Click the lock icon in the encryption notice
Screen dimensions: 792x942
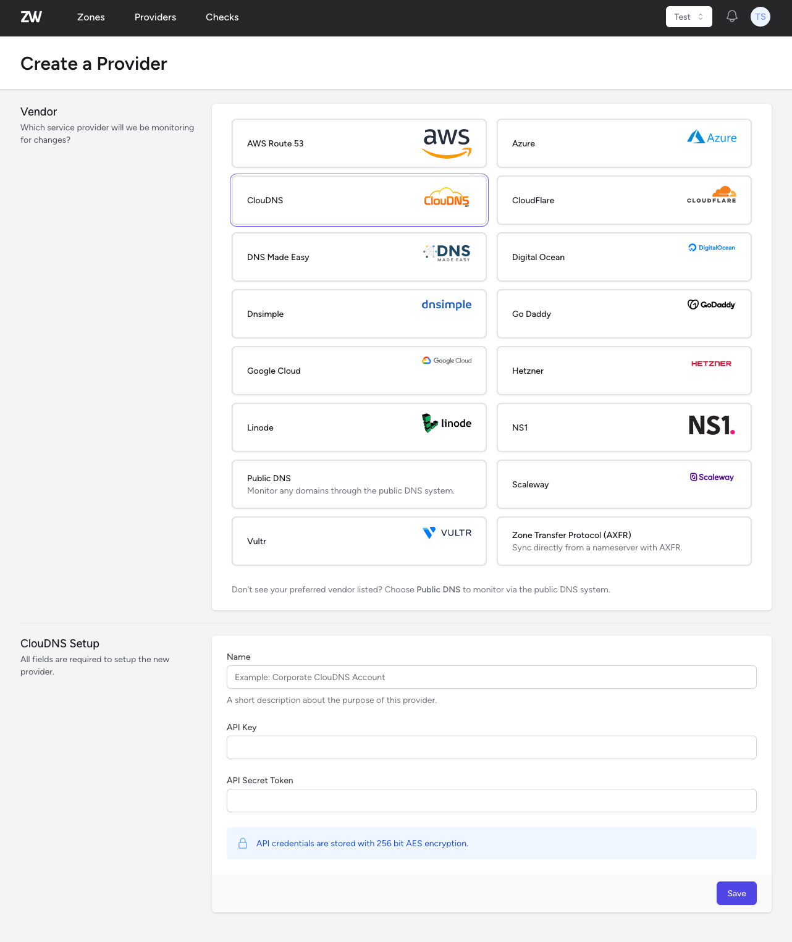(x=242, y=843)
